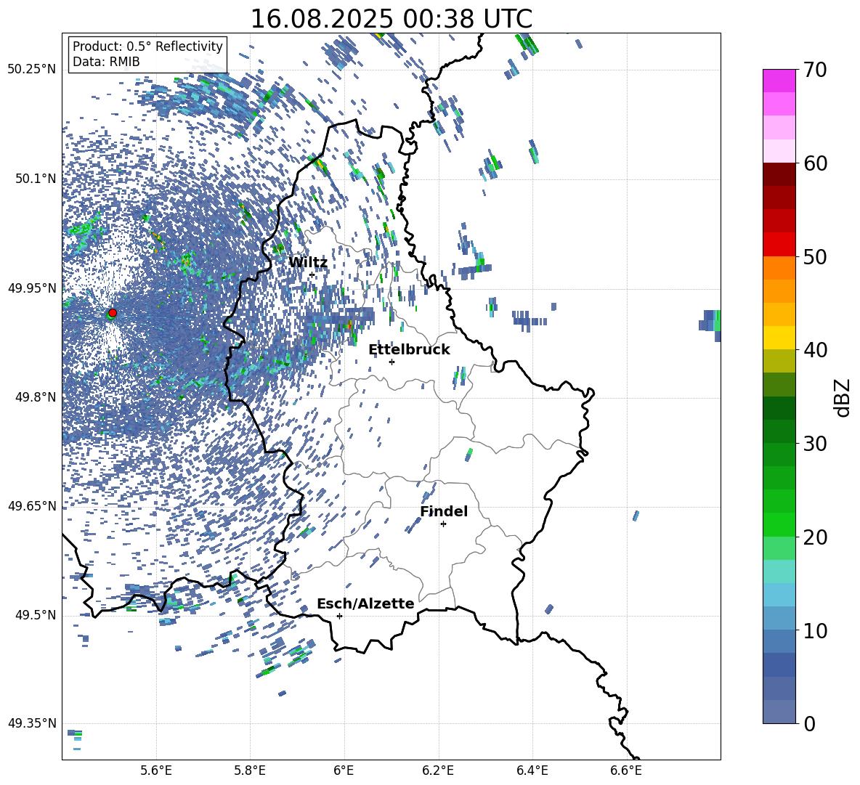The width and height of the screenshot is (860, 785).
Task: Click the 49.65°N latitude label
Action: pos(32,505)
